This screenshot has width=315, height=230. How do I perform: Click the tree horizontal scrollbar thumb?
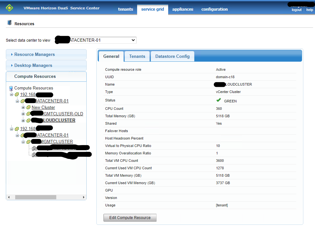point(36,197)
